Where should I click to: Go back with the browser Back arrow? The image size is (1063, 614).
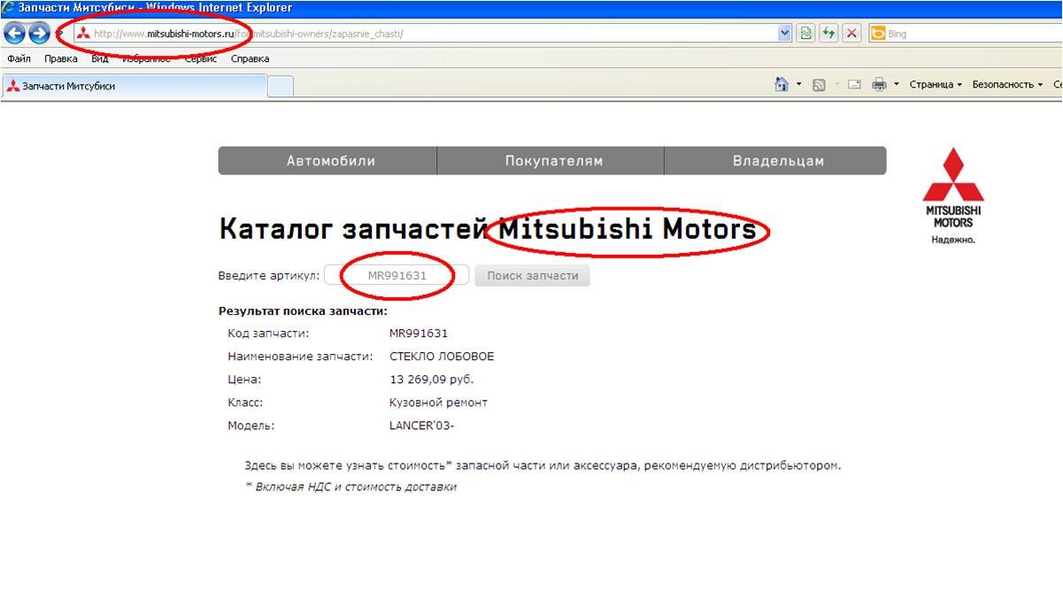(x=14, y=34)
